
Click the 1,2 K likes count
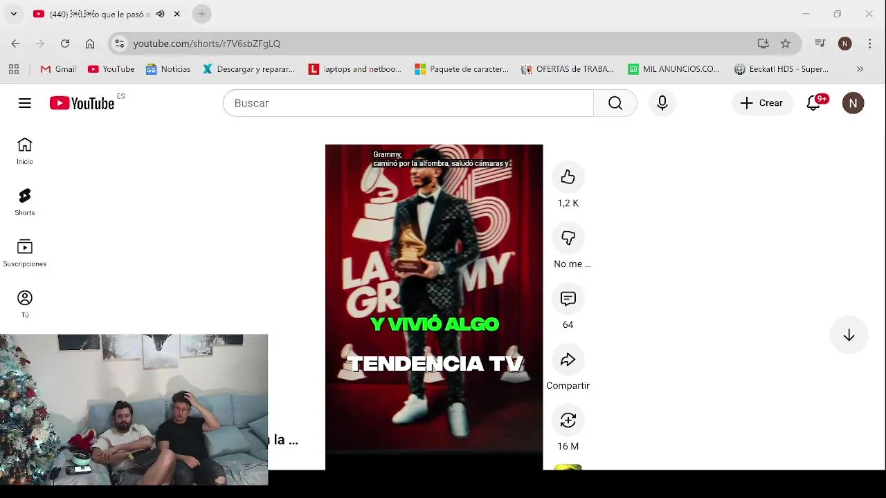pos(568,203)
